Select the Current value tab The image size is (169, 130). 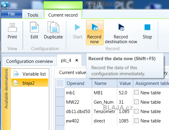point(72,73)
